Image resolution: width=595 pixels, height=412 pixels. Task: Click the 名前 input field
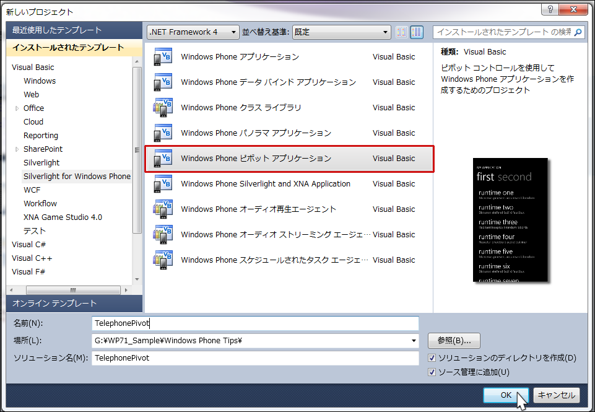[x=255, y=323]
